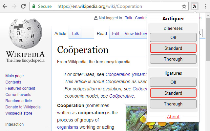Follow the Coöperation (disambiguation) link
This screenshot has width=210, height=131.
[x=126, y=74]
